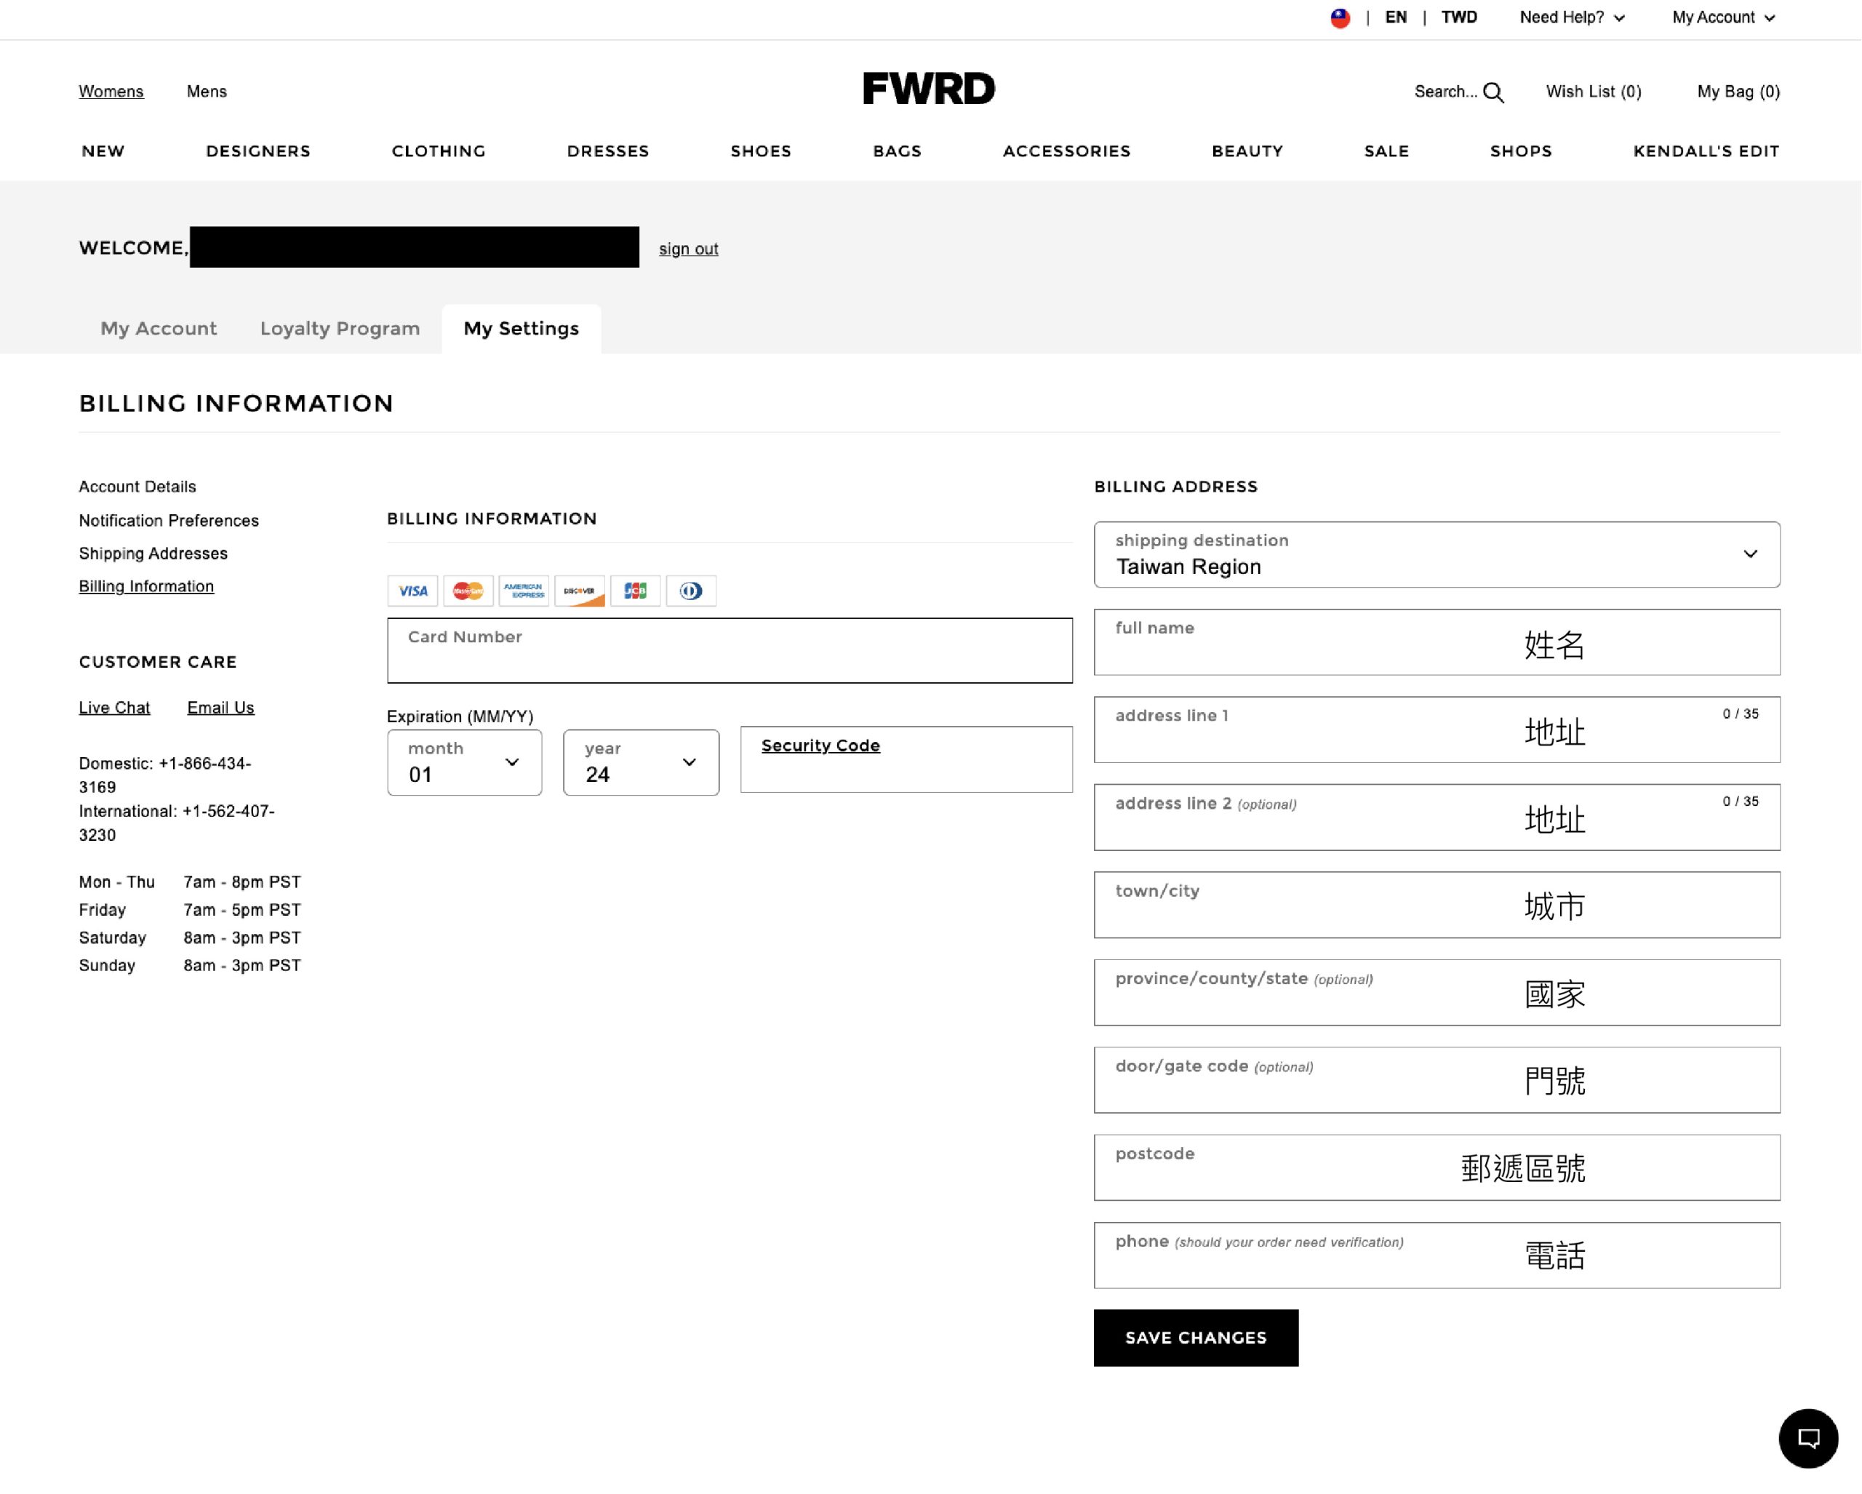Focus the town/city field
The image size is (1862, 1494).
[1437, 905]
